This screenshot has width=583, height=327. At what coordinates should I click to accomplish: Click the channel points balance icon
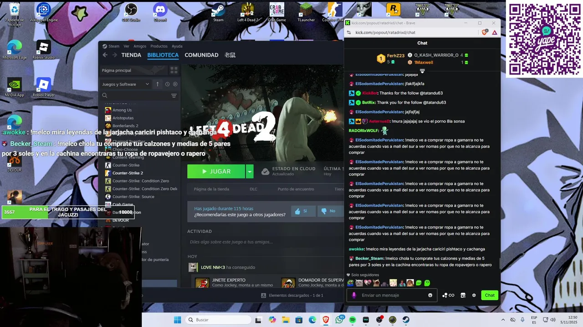tap(448, 295)
